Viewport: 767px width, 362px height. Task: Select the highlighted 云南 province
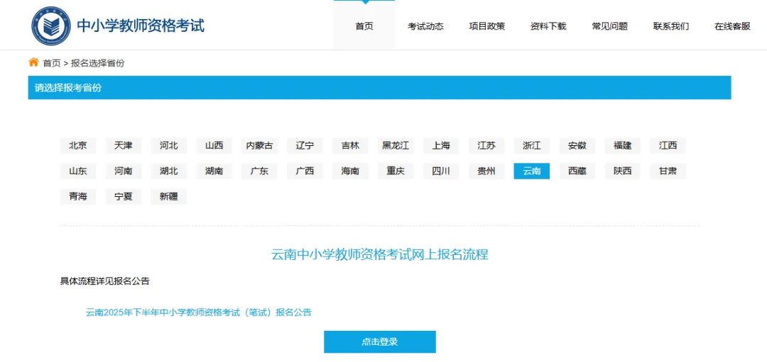pos(531,171)
